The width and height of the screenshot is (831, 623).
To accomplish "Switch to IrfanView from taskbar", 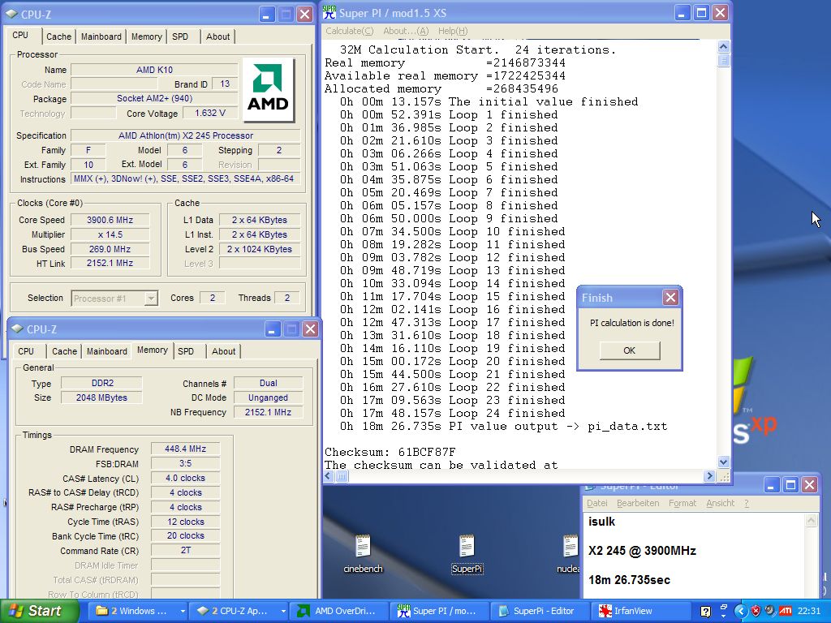I will click(640, 611).
